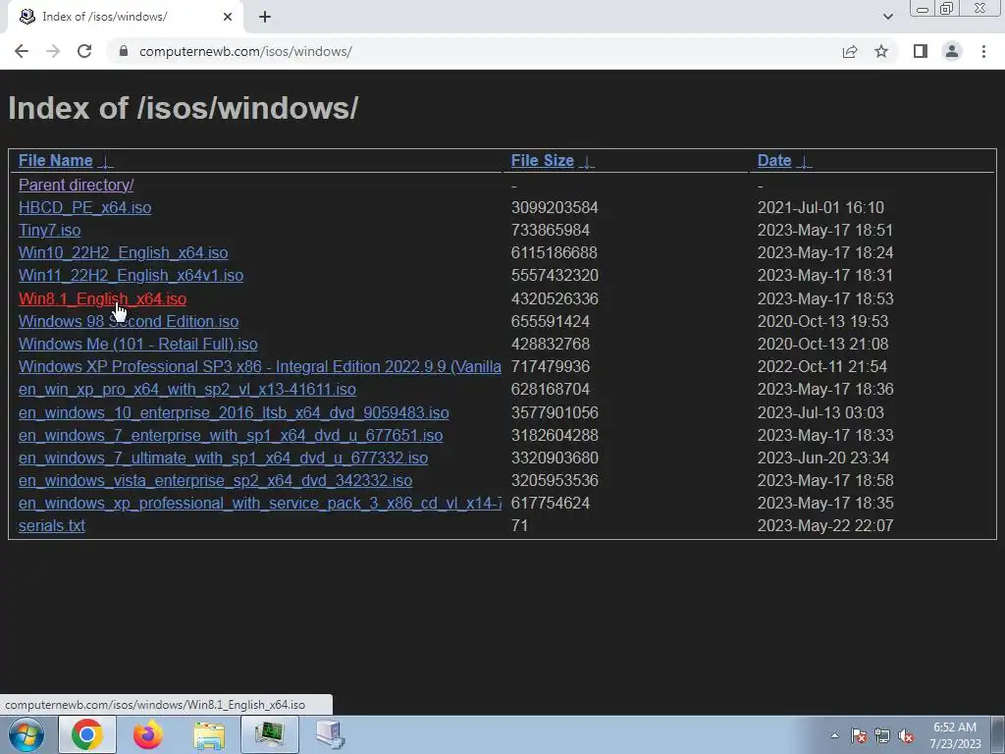Open Action Center flag icon
This screenshot has height=754, width=1005.
click(859, 735)
